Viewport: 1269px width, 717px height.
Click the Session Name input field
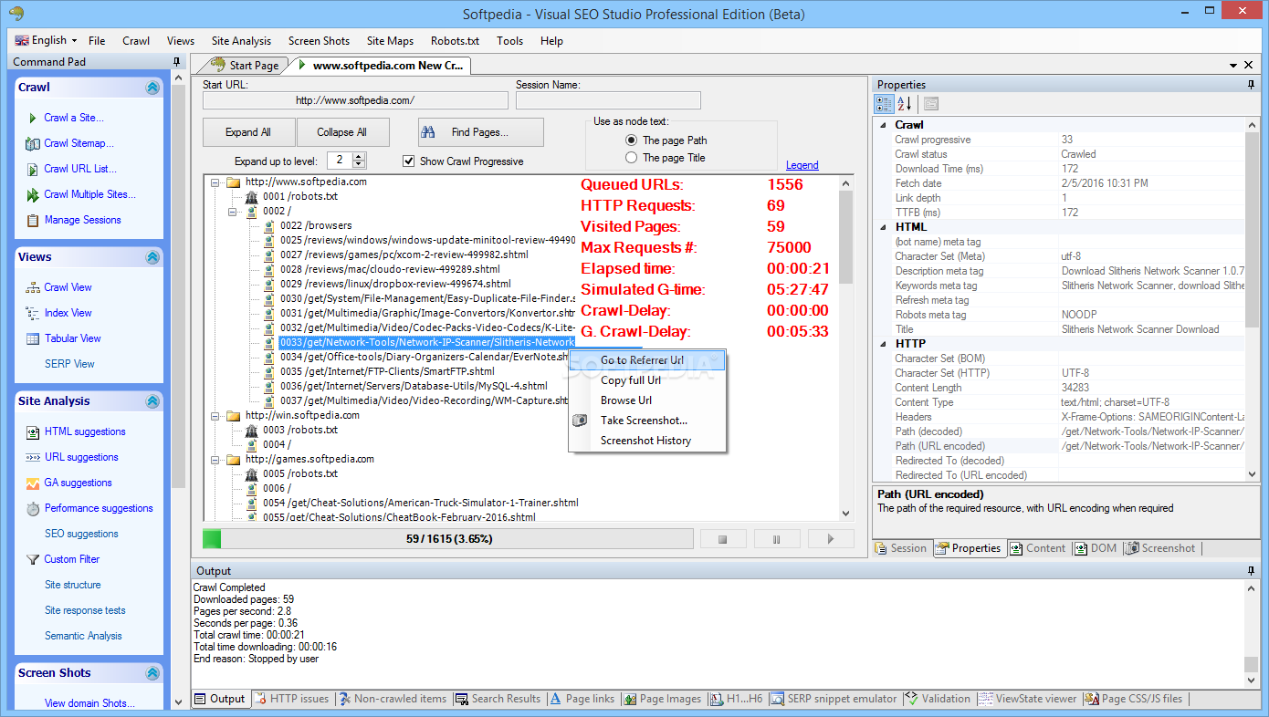point(608,100)
